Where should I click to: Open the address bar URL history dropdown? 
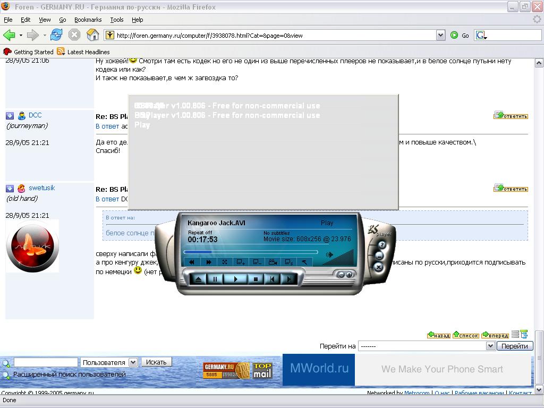(x=440, y=35)
